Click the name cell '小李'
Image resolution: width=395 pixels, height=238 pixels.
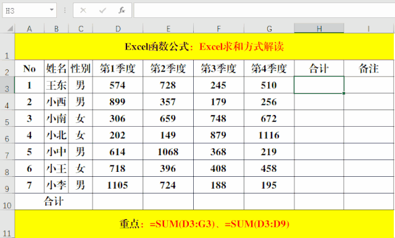tap(56, 185)
